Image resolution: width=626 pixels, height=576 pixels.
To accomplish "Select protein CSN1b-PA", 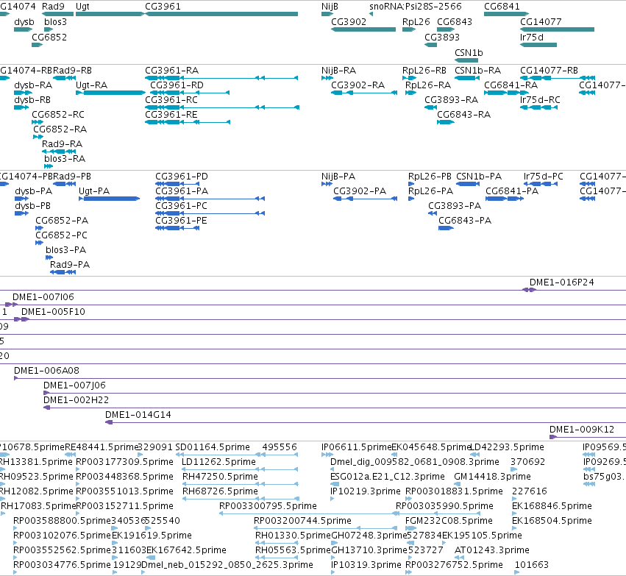I will point(468,184).
